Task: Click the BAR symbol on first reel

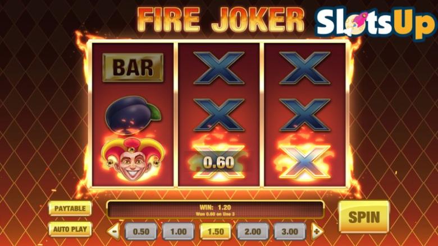Action: click(133, 67)
